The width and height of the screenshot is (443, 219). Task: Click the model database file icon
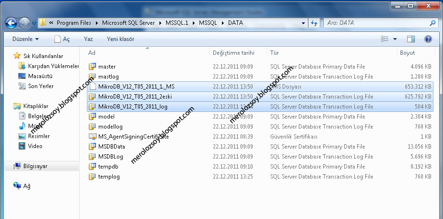click(92, 117)
